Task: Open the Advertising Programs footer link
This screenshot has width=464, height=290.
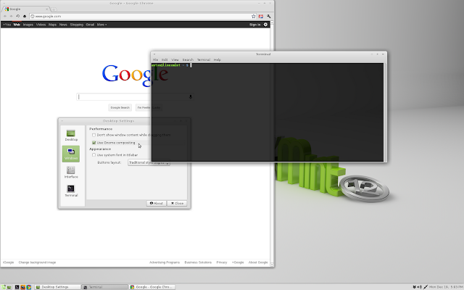Action: pyautogui.click(x=165, y=262)
